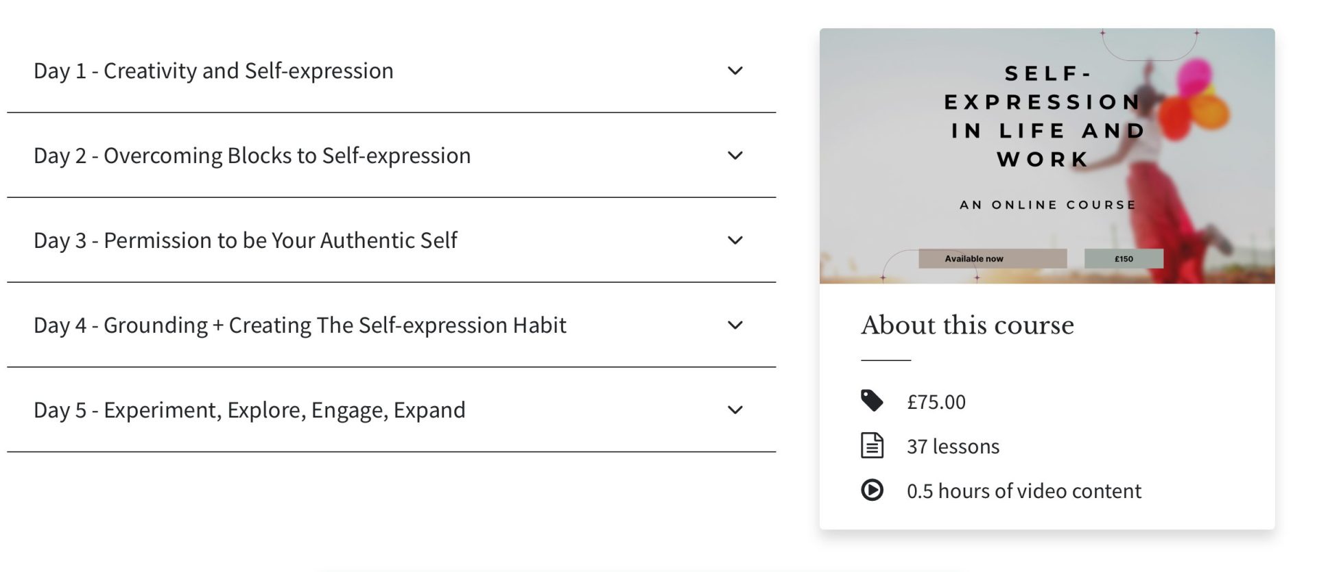Screen dimensions: 1317x572
Task: Click the Available now badge on banner
Action: 992,258
